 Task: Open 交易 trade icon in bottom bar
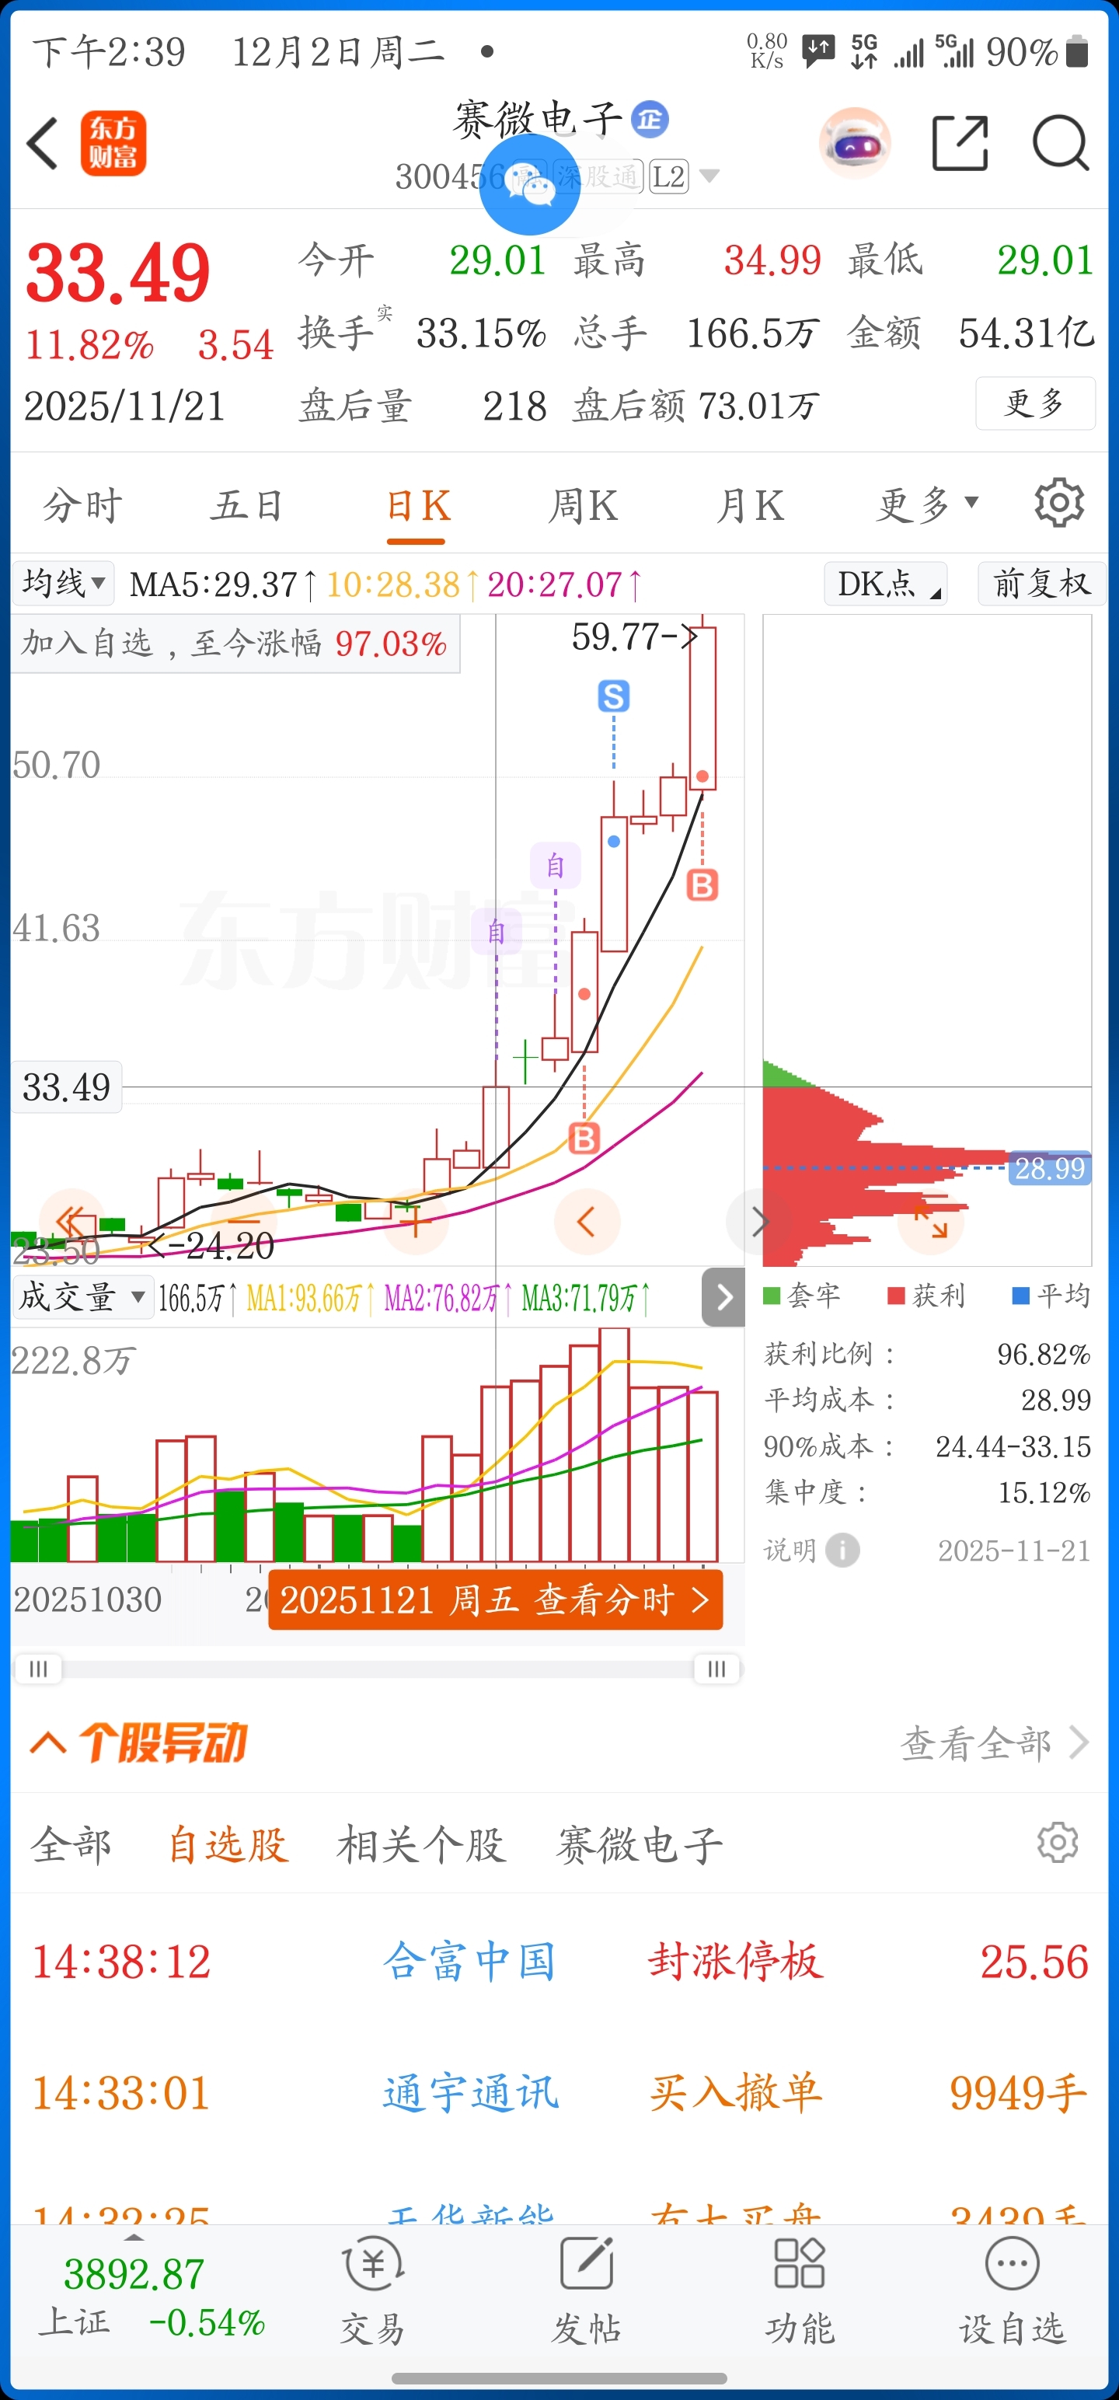pos(373,2290)
